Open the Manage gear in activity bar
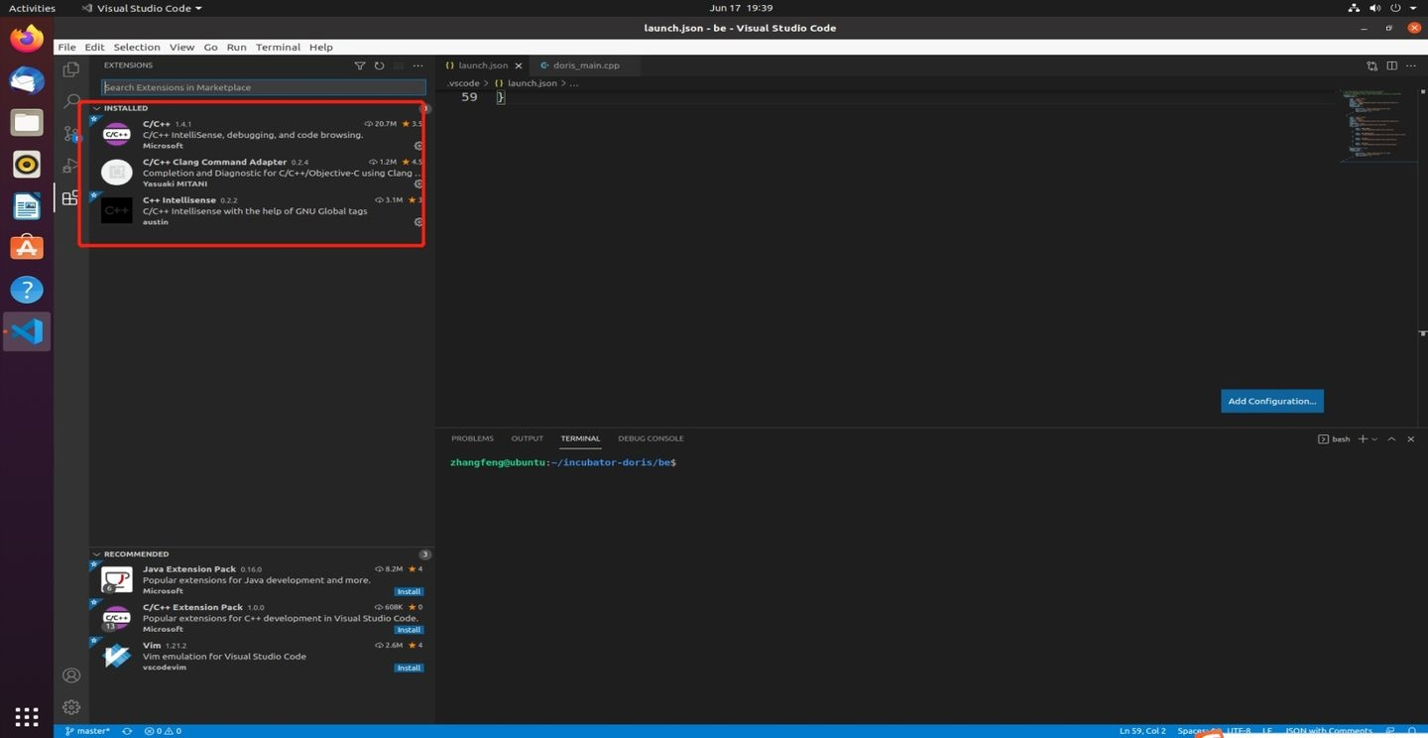 pyautogui.click(x=70, y=707)
